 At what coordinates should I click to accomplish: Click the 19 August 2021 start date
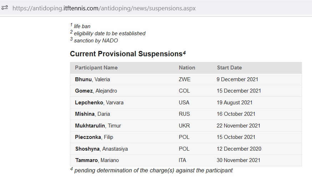coord(234,103)
